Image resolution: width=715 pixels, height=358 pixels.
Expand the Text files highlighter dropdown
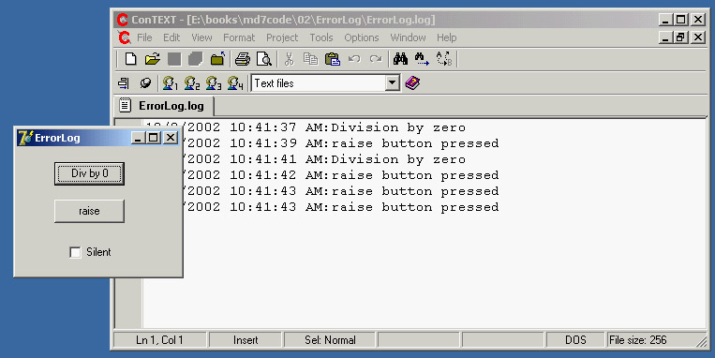pos(392,83)
